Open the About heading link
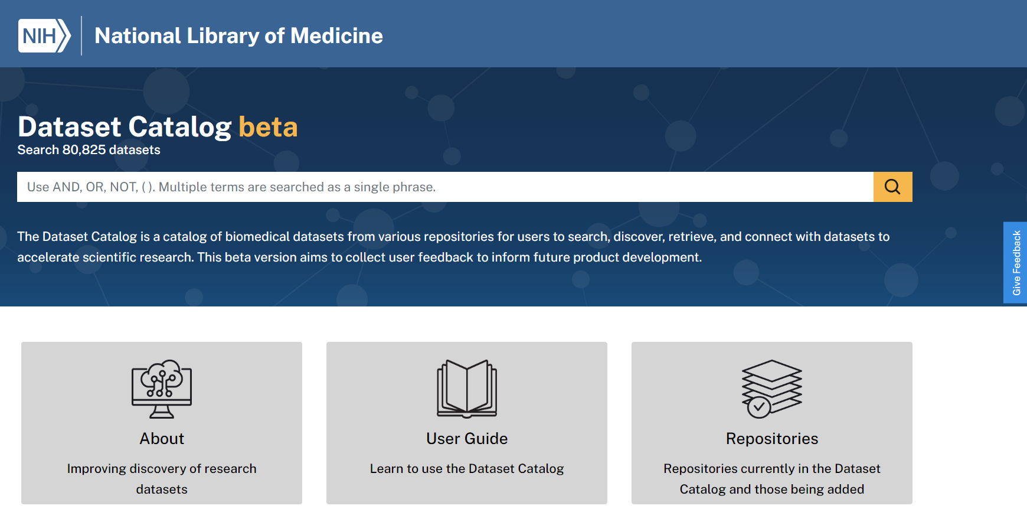Viewport: 1027px width, 509px height. 162,439
